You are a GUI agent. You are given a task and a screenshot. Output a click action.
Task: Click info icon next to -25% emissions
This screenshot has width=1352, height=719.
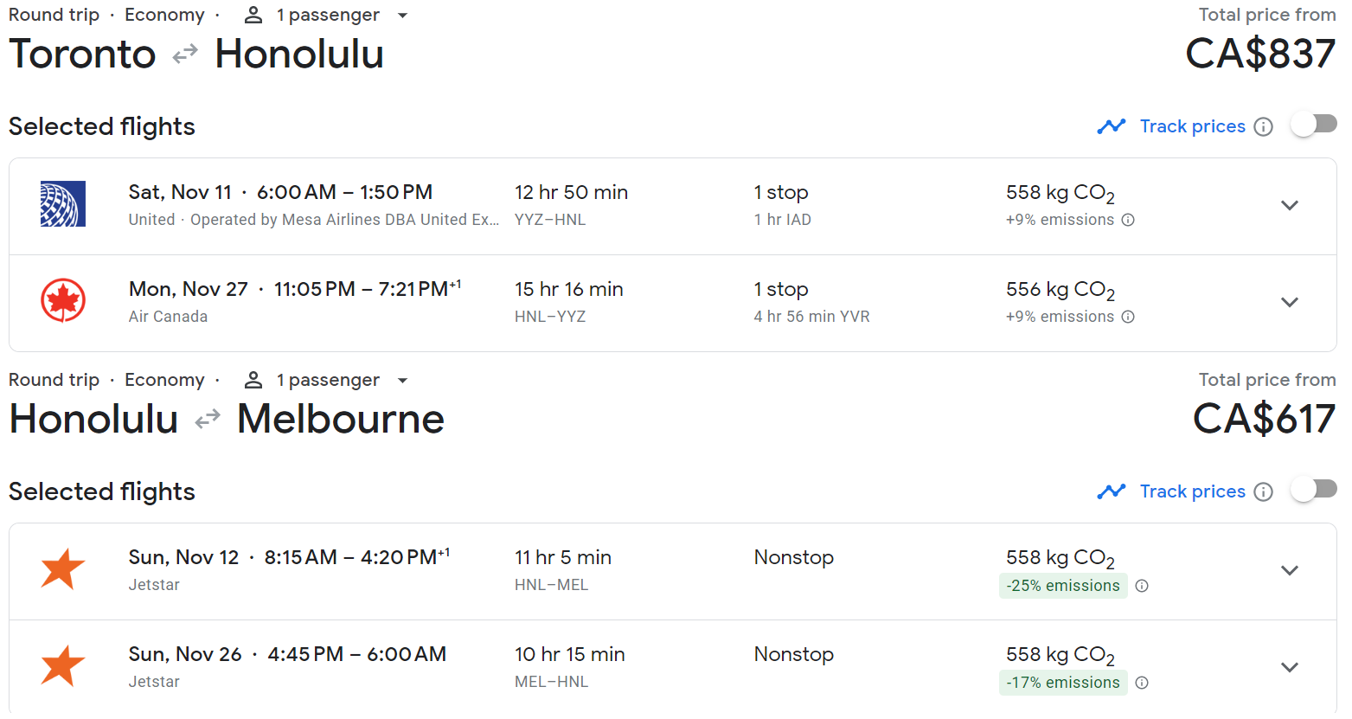click(1142, 586)
